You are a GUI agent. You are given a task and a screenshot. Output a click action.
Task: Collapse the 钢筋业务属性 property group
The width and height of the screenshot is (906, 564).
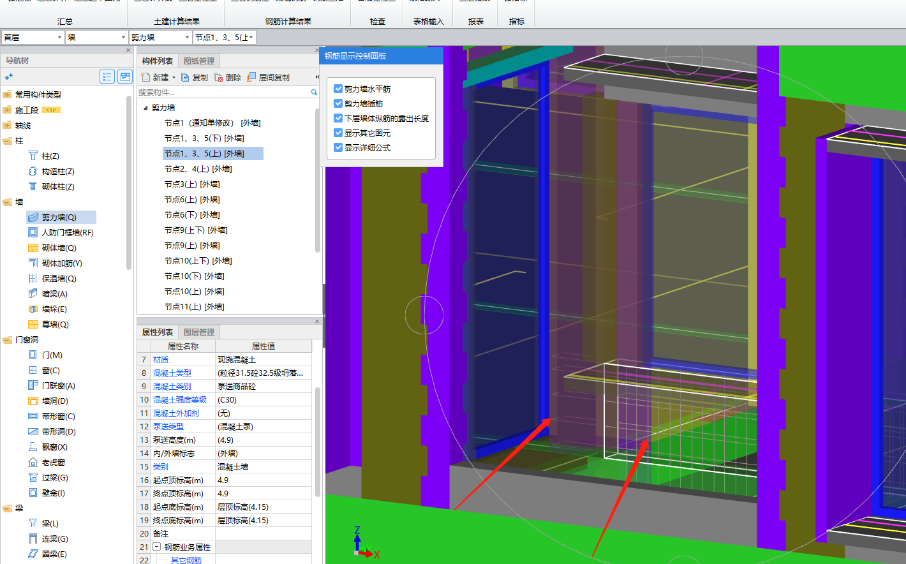point(156,547)
